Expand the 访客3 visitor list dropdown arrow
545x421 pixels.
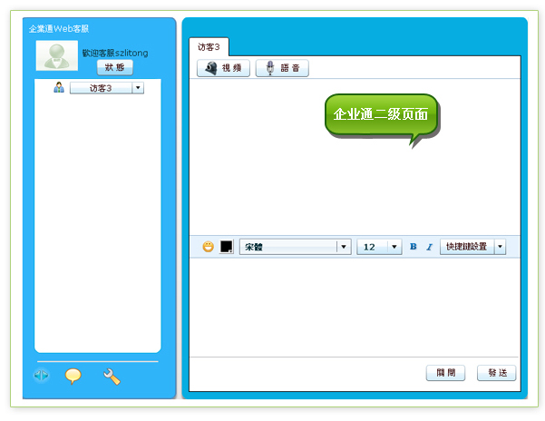(138, 88)
